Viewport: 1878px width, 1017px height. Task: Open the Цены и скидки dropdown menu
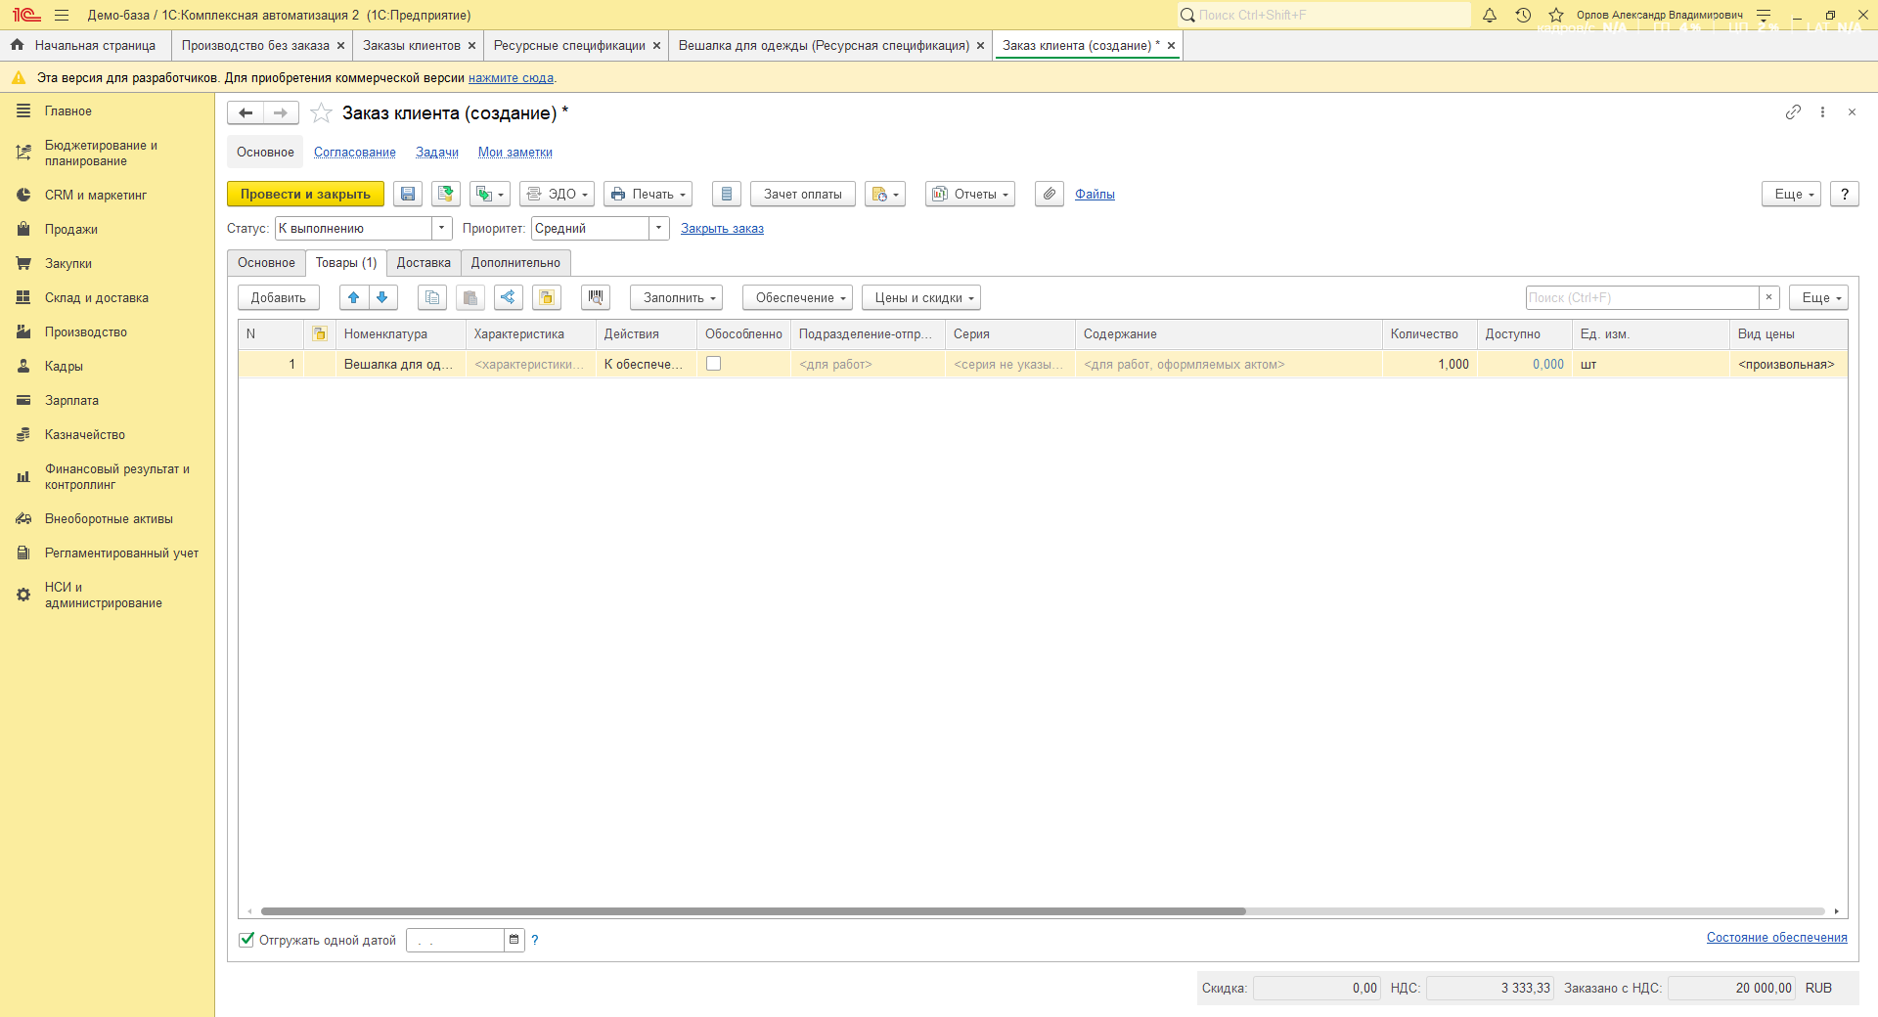point(921,297)
